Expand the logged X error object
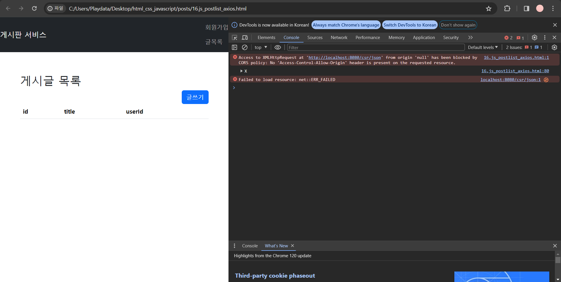The width and height of the screenshot is (561, 282). (x=241, y=71)
